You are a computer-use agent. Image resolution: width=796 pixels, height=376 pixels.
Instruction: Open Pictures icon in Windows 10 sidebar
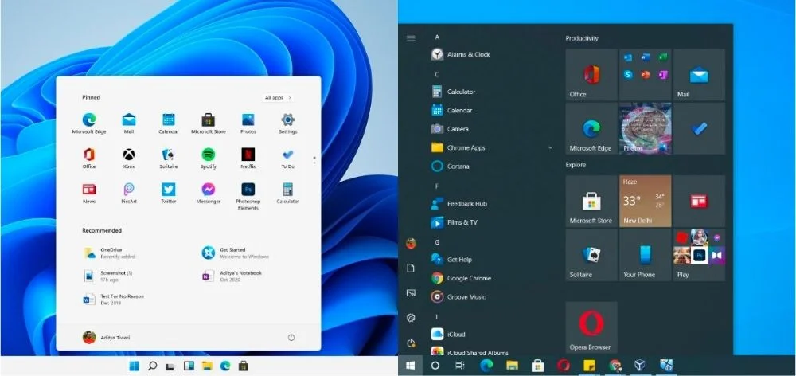411,293
